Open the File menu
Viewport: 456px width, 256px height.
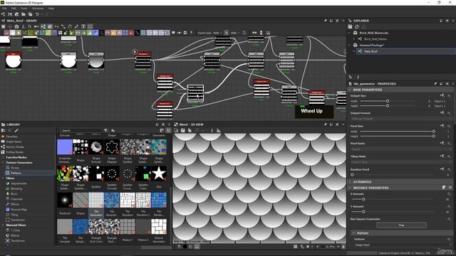coord(4,9)
